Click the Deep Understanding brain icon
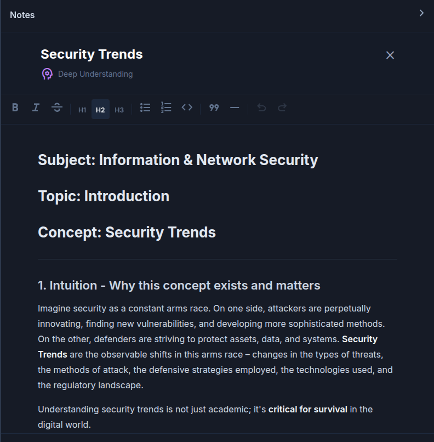Screen dimensions: 434x442 (x=47, y=74)
